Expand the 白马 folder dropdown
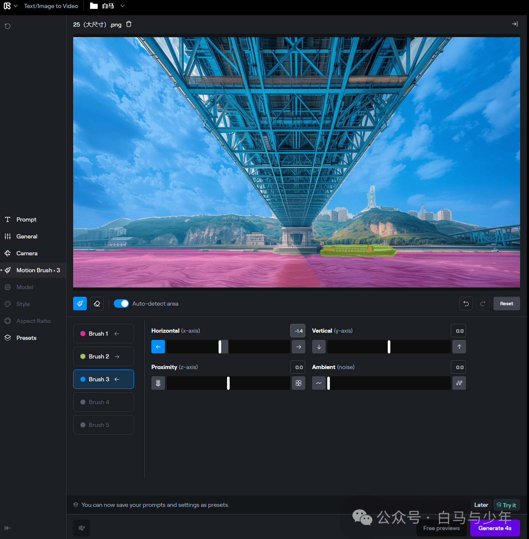This screenshot has height=539, width=529. point(123,6)
